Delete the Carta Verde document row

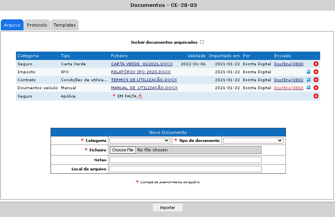tap(316, 64)
